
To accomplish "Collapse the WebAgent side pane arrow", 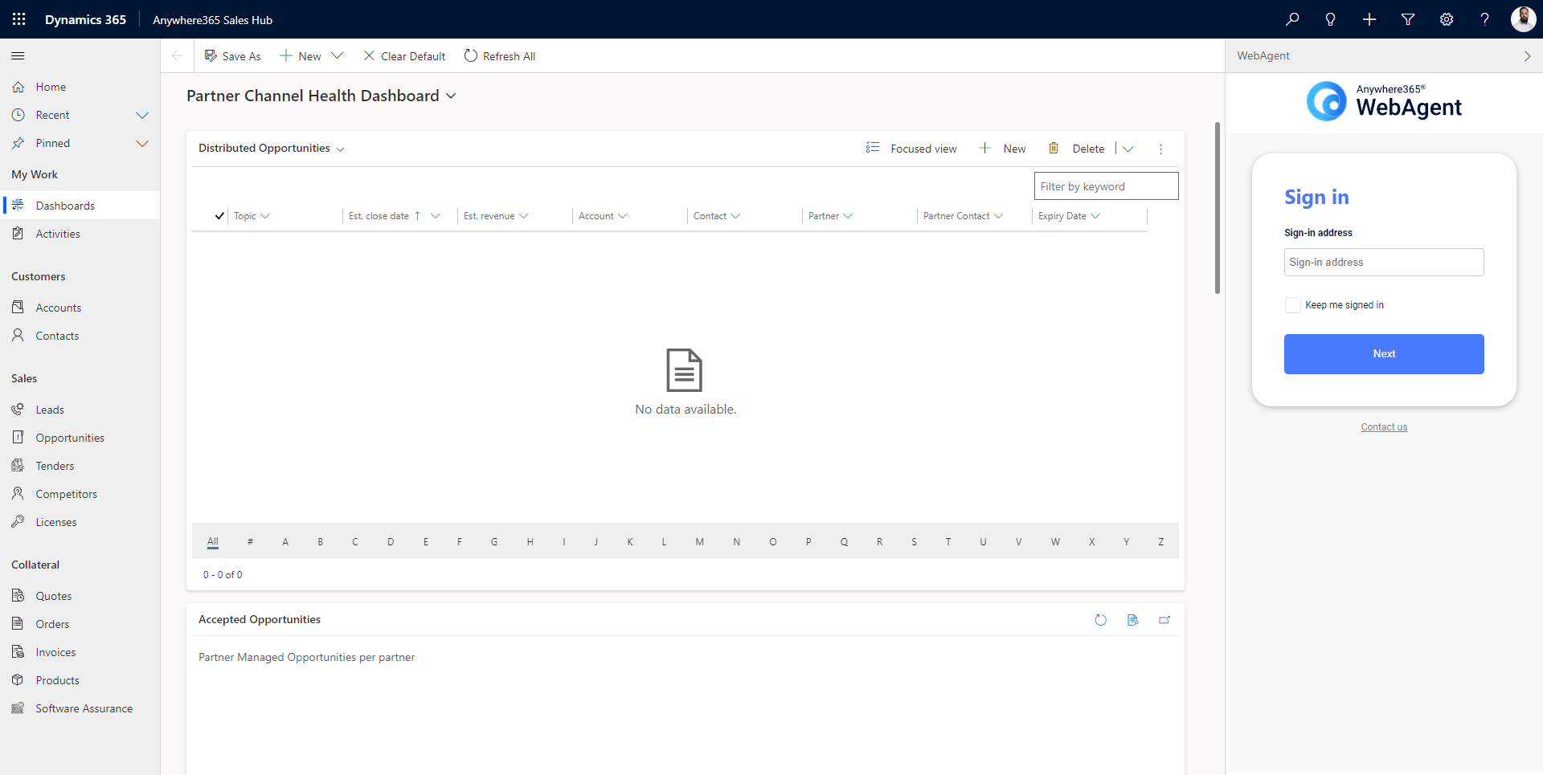I will pos(1527,56).
